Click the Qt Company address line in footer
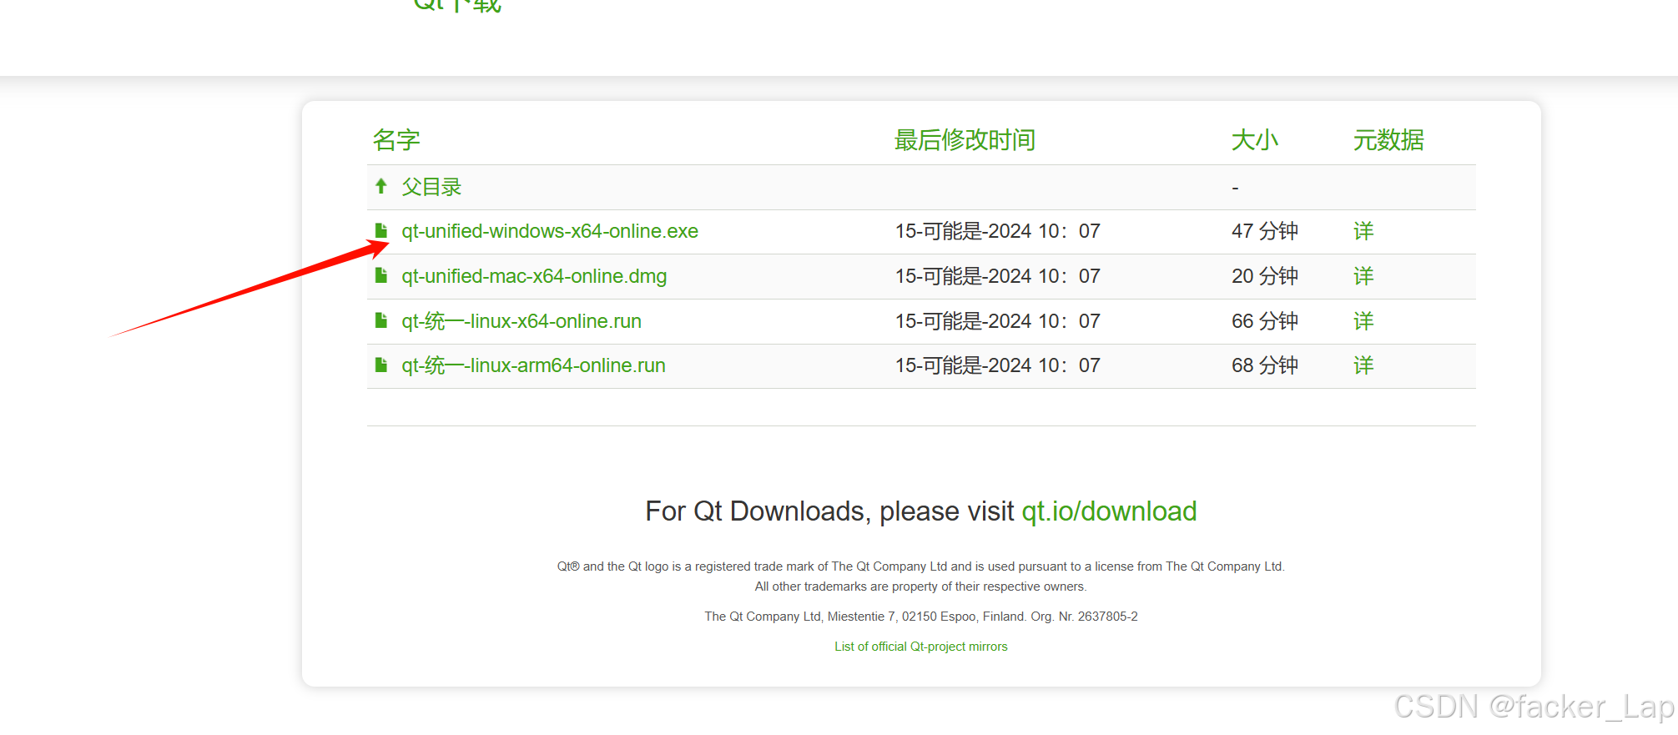This screenshot has height=735, width=1678. point(921,617)
